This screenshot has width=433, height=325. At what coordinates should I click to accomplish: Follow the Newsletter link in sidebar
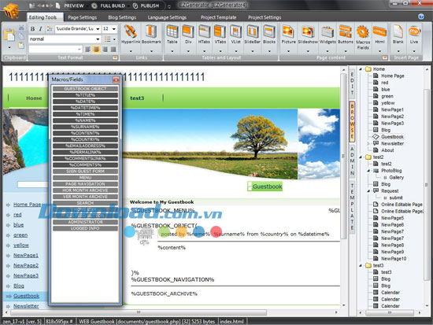click(x=26, y=305)
